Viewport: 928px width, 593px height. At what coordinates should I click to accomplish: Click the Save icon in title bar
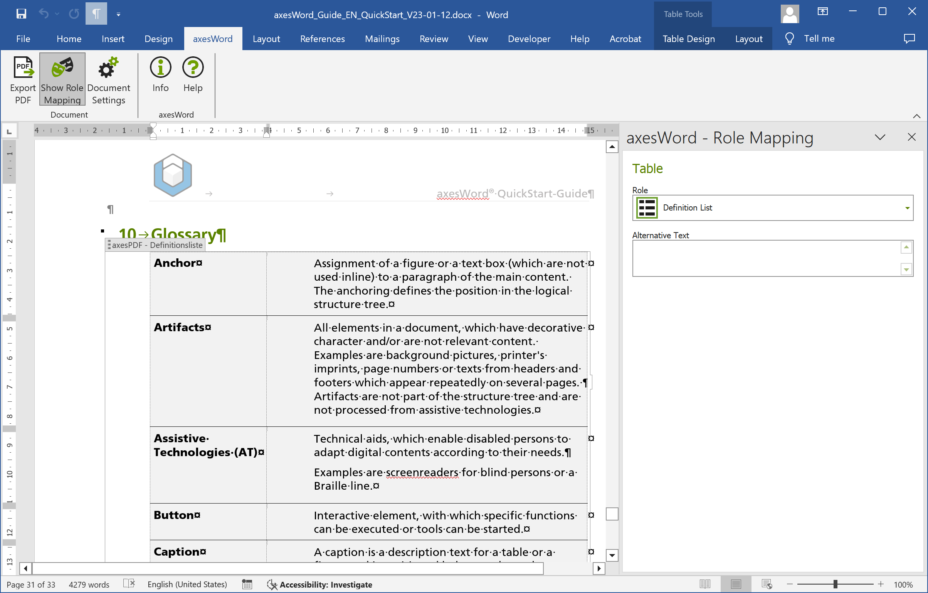tap(21, 14)
